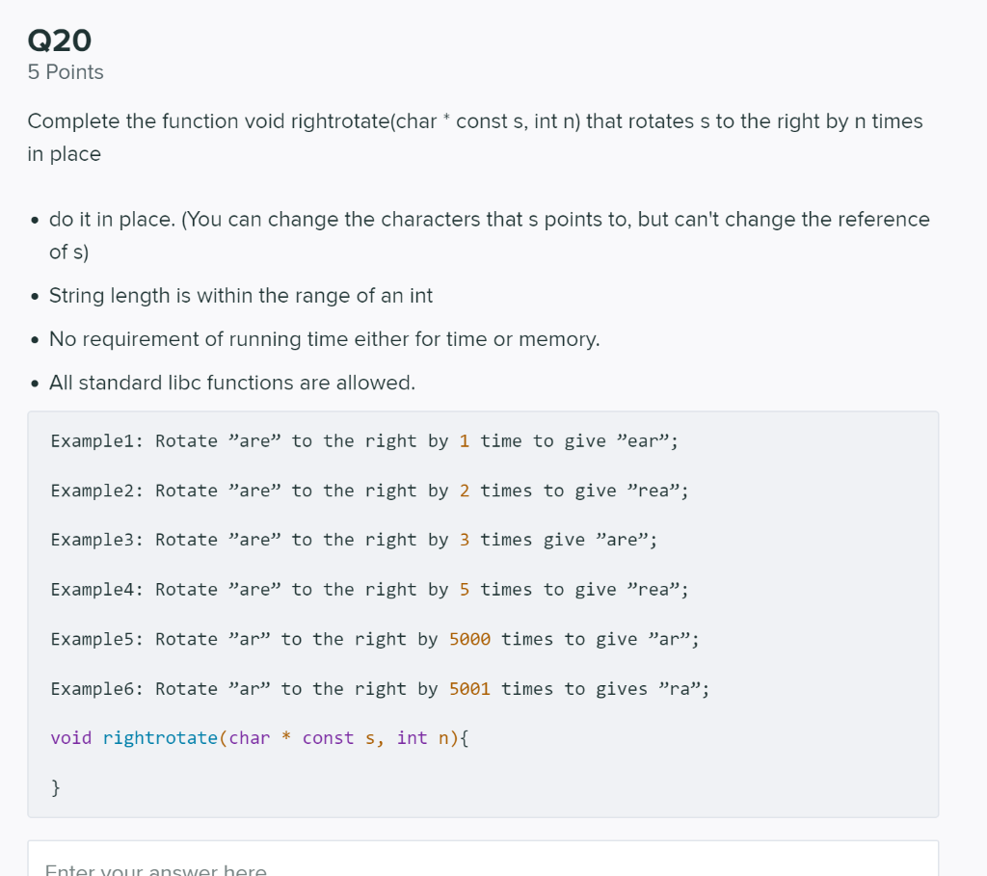Click the "5 Points" label
Screen dimensions: 987x876
coord(66,72)
